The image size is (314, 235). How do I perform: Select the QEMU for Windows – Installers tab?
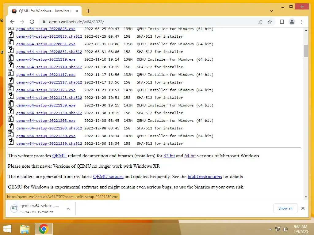(x=45, y=11)
